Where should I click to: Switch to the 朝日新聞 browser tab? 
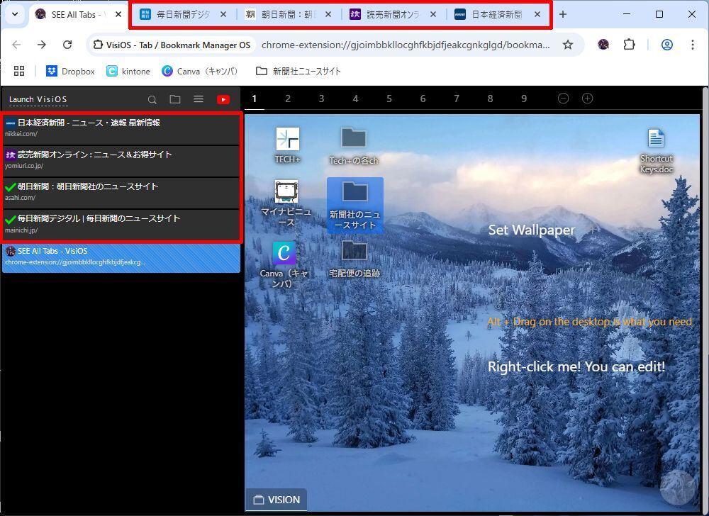(287, 14)
